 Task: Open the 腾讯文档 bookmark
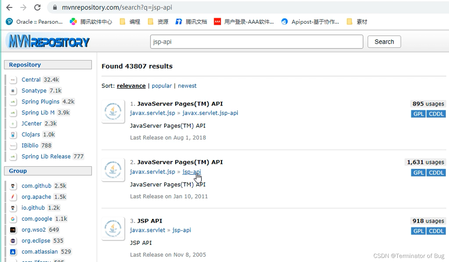tap(191, 22)
